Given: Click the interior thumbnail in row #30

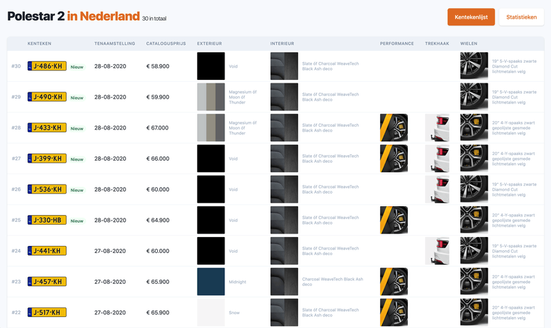Looking at the screenshot, I should [x=284, y=66].
